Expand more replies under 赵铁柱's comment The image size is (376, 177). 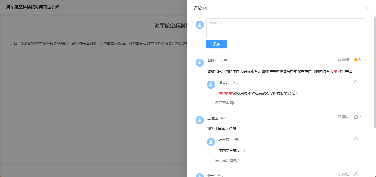228,103
